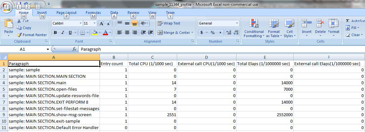Viewport: 365px width, 132px height.
Task: Apply cell borders button
Action: pos(82,33)
